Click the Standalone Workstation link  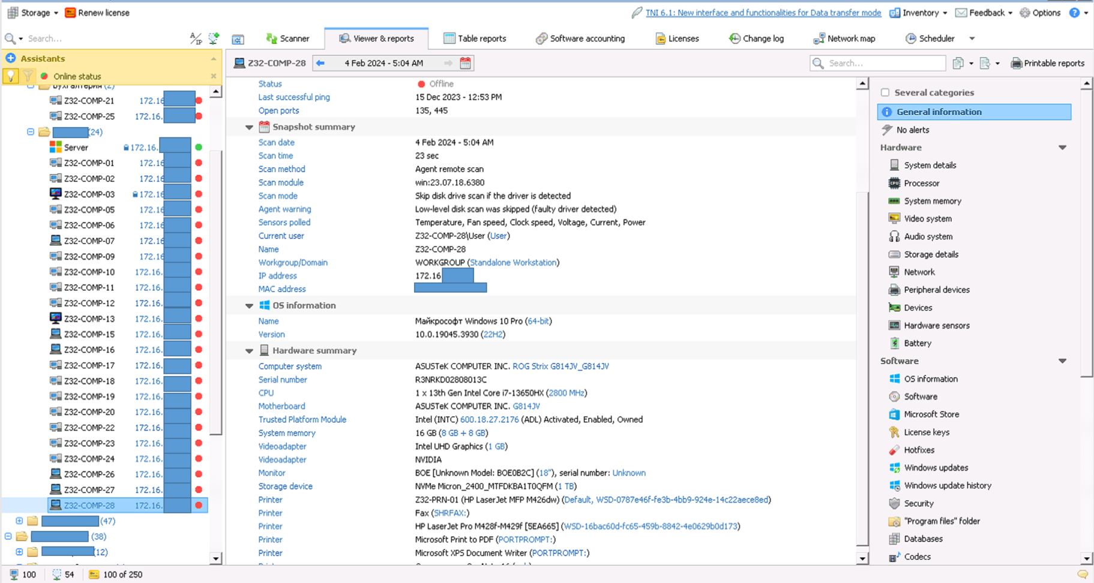click(x=513, y=263)
